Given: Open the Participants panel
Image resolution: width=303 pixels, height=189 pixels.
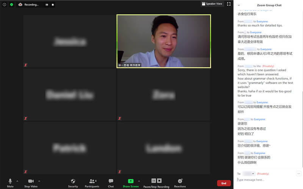Looking at the screenshot, I should pyautogui.click(x=92, y=182).
